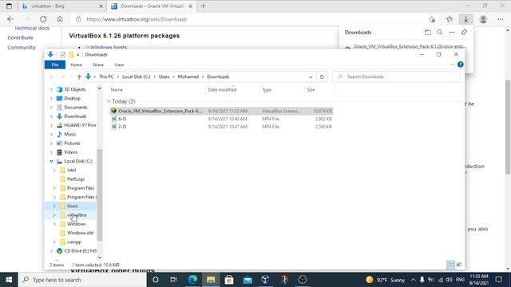Open the Share ribbon tab
The height and width of the screenshot is (287, 511).
[x=97, y=65]
